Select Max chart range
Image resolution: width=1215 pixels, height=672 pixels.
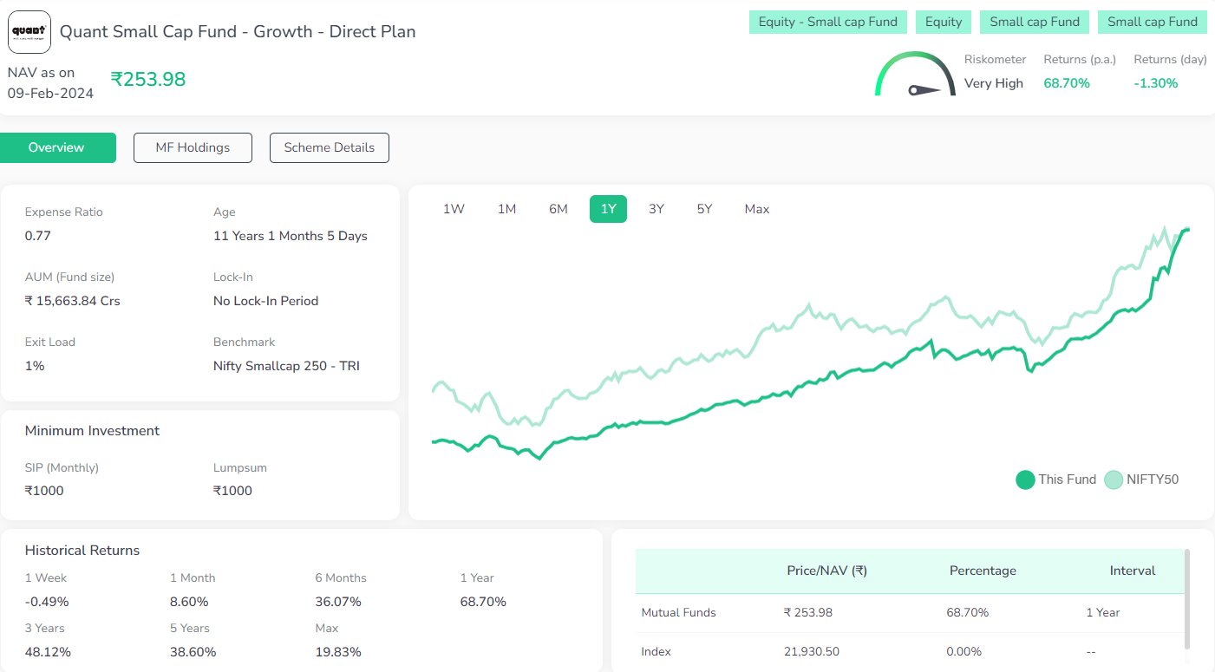point(757,209)
